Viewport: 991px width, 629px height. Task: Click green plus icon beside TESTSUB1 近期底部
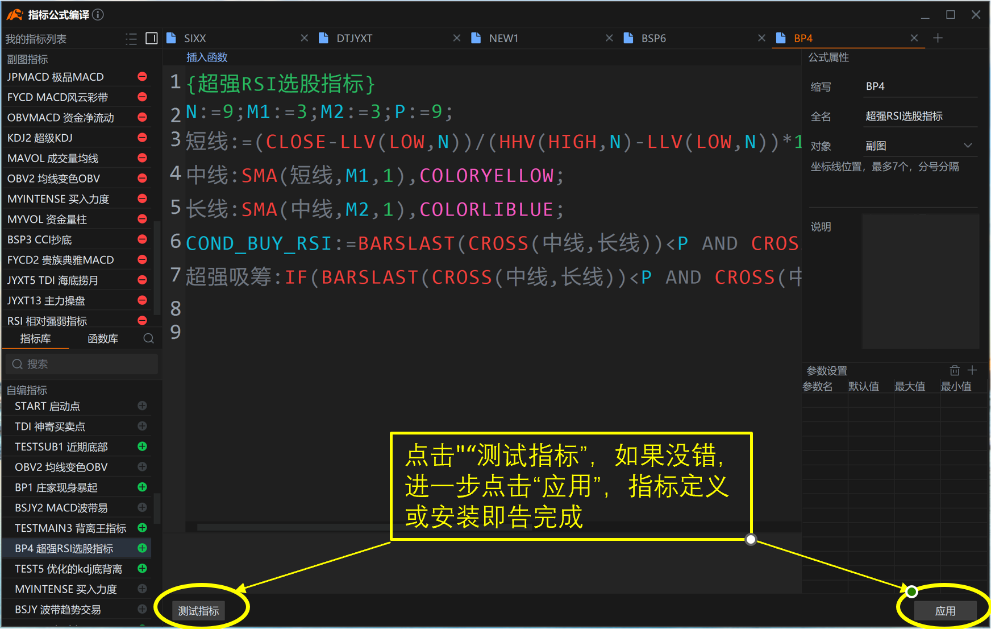coord(142,446)
